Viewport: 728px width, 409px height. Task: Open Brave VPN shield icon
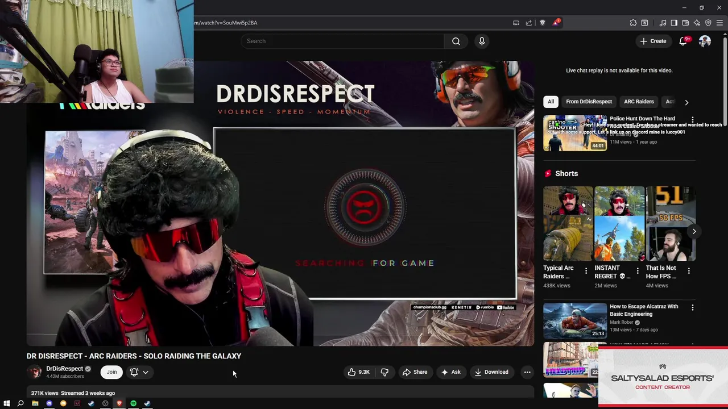[x=708, y=23]
